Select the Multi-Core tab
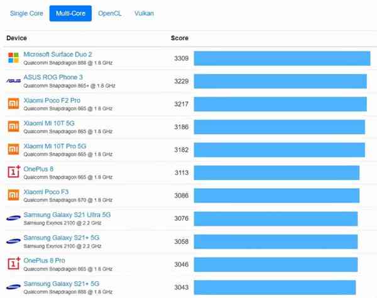Viewport: 377px width, 298px height. (70, 13)
